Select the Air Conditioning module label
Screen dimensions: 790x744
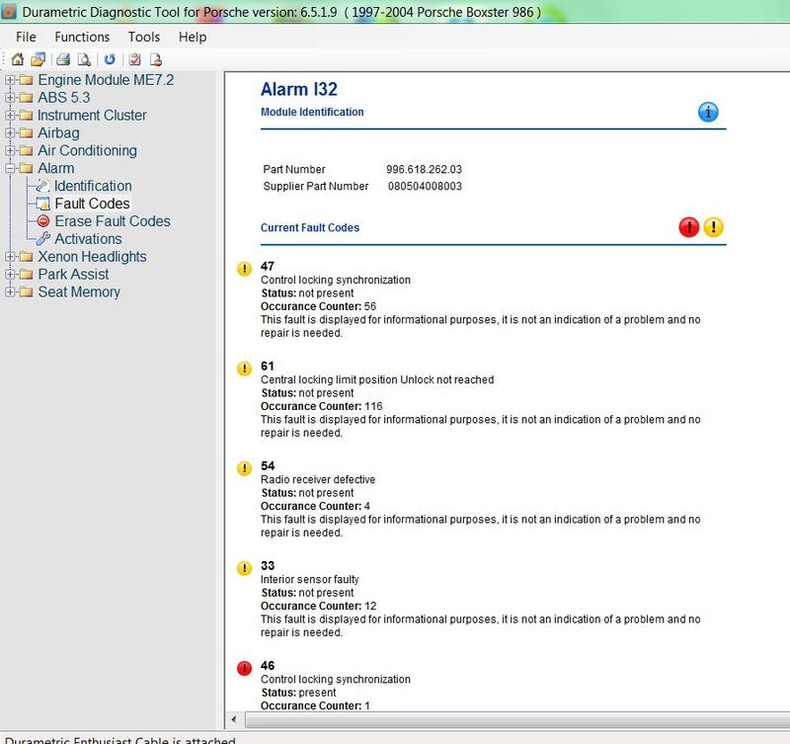[x=87, y=151]
